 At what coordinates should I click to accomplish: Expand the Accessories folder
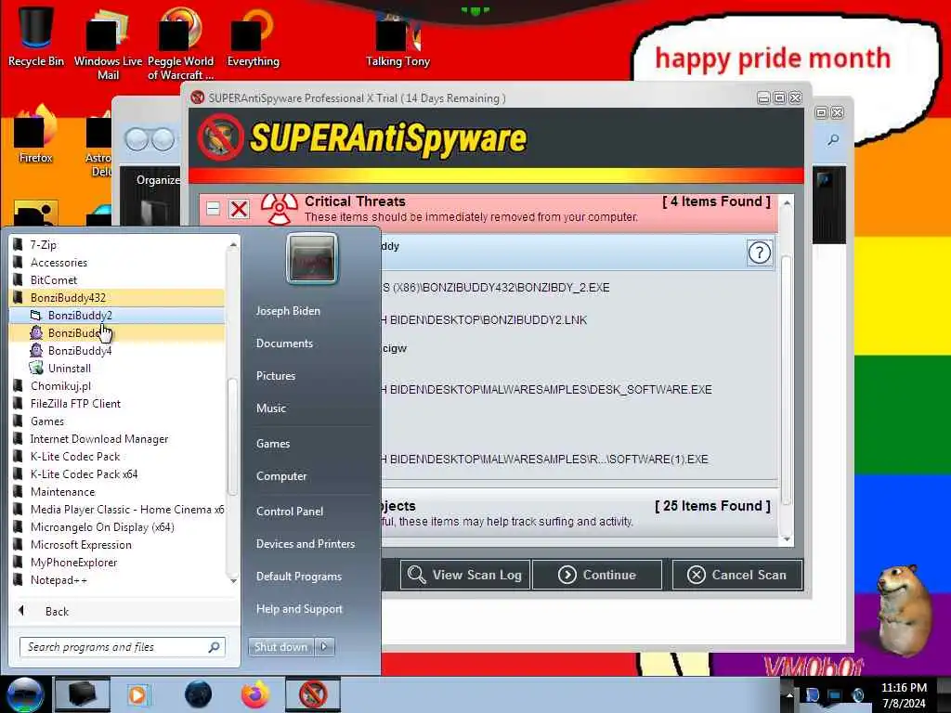(116, 263)
